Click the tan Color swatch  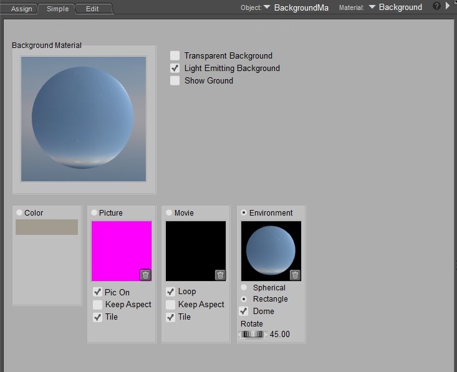(47, 227)
